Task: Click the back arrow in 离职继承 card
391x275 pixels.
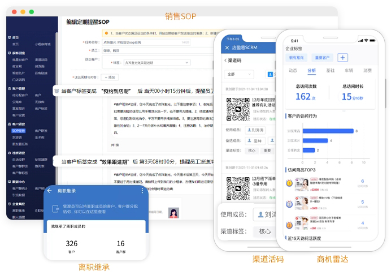Action: (50, 191)
